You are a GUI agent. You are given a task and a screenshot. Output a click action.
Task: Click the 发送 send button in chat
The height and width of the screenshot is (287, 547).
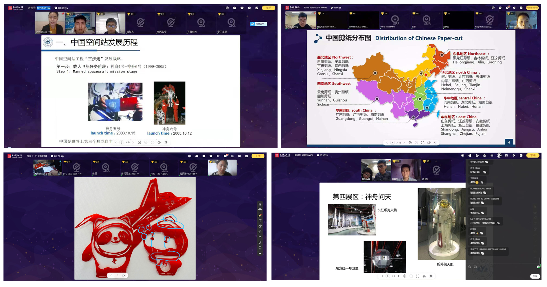(535, 276)
